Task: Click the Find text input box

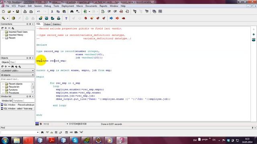Action: [x=19, y=132]
